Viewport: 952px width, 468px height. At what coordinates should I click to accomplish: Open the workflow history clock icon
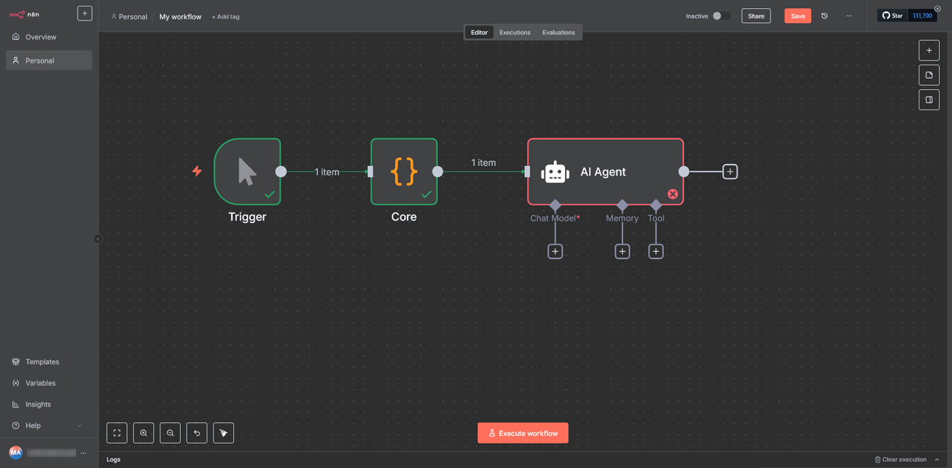[824, 16]
